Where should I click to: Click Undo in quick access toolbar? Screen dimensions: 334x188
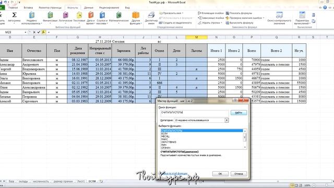click(5, 2)
